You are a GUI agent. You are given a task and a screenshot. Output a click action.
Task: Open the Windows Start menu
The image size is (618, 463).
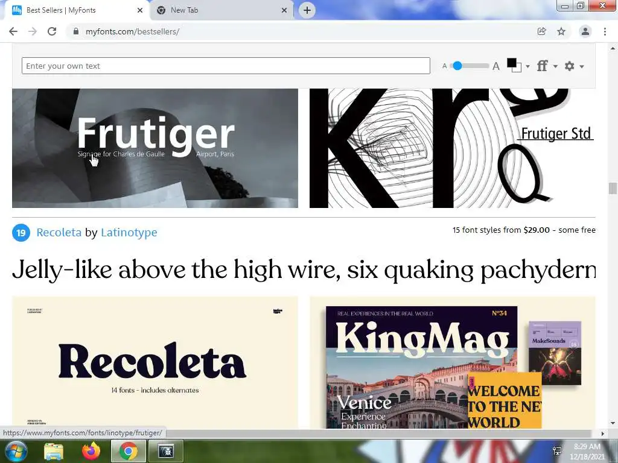click(x=16, y=451)
